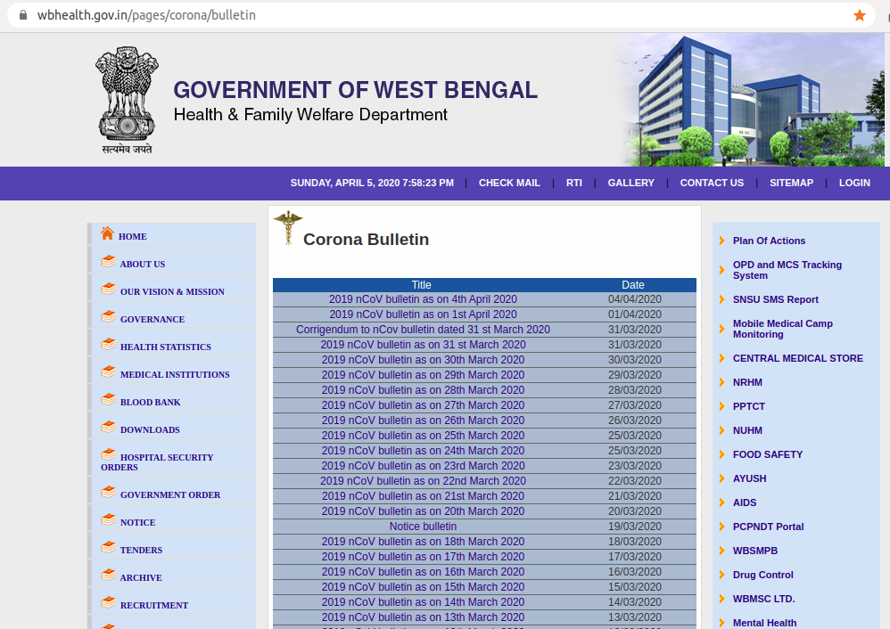This screenshot has width=890, height=629.
Task: Open bulletin as on 1st April 2020
Action: coord(423,314)
